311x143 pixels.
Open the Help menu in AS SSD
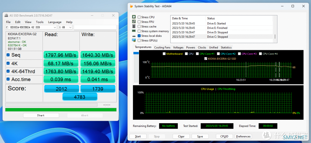pyautogui.click(x=69, y=22)
